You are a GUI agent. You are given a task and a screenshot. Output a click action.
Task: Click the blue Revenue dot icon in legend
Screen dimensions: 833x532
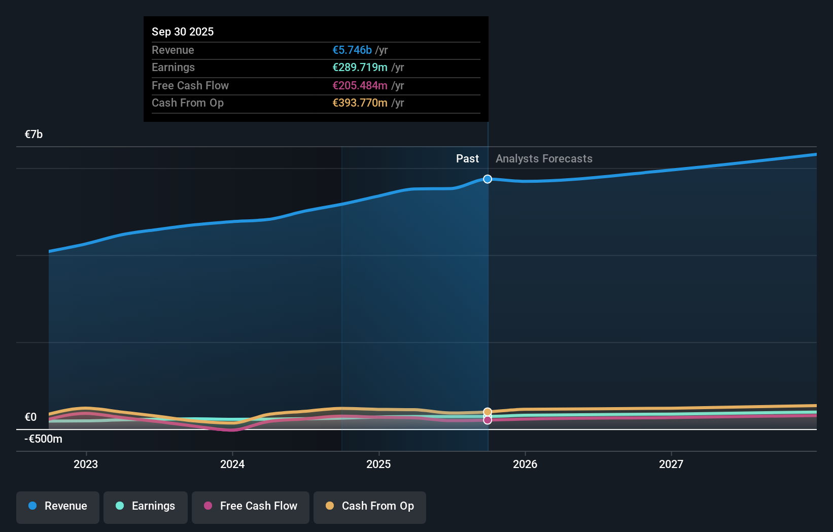click(31, 506)
